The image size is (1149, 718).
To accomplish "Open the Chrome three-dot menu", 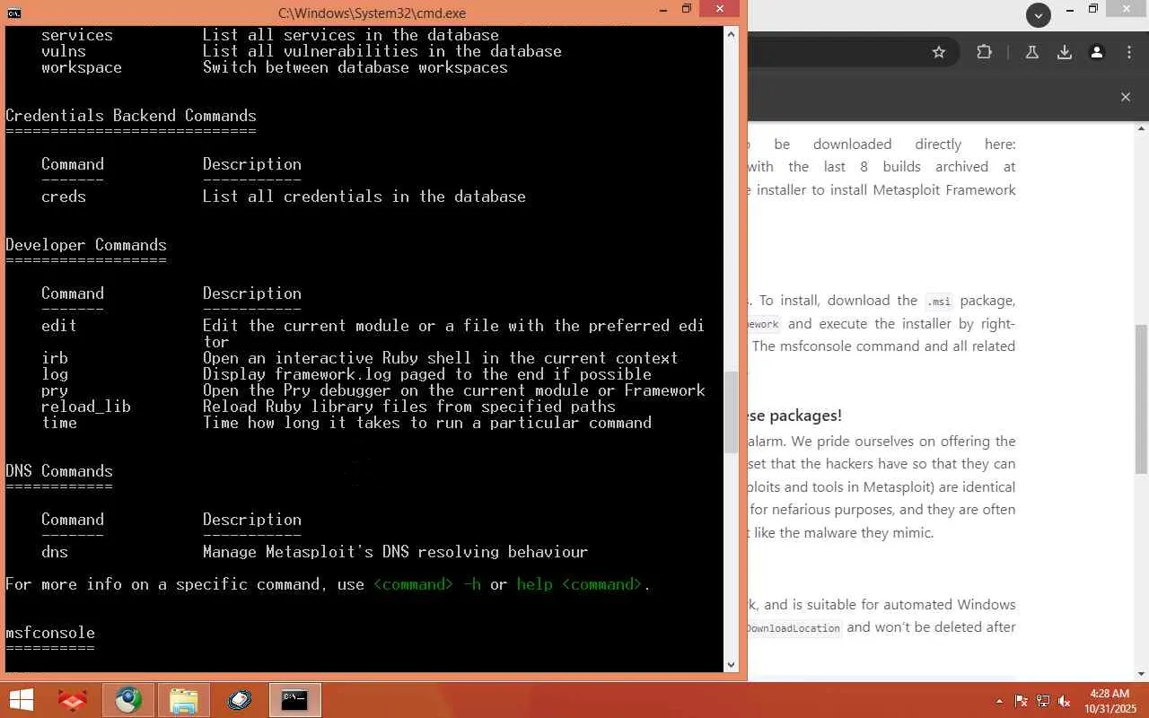I will [x=1129, y=52].
